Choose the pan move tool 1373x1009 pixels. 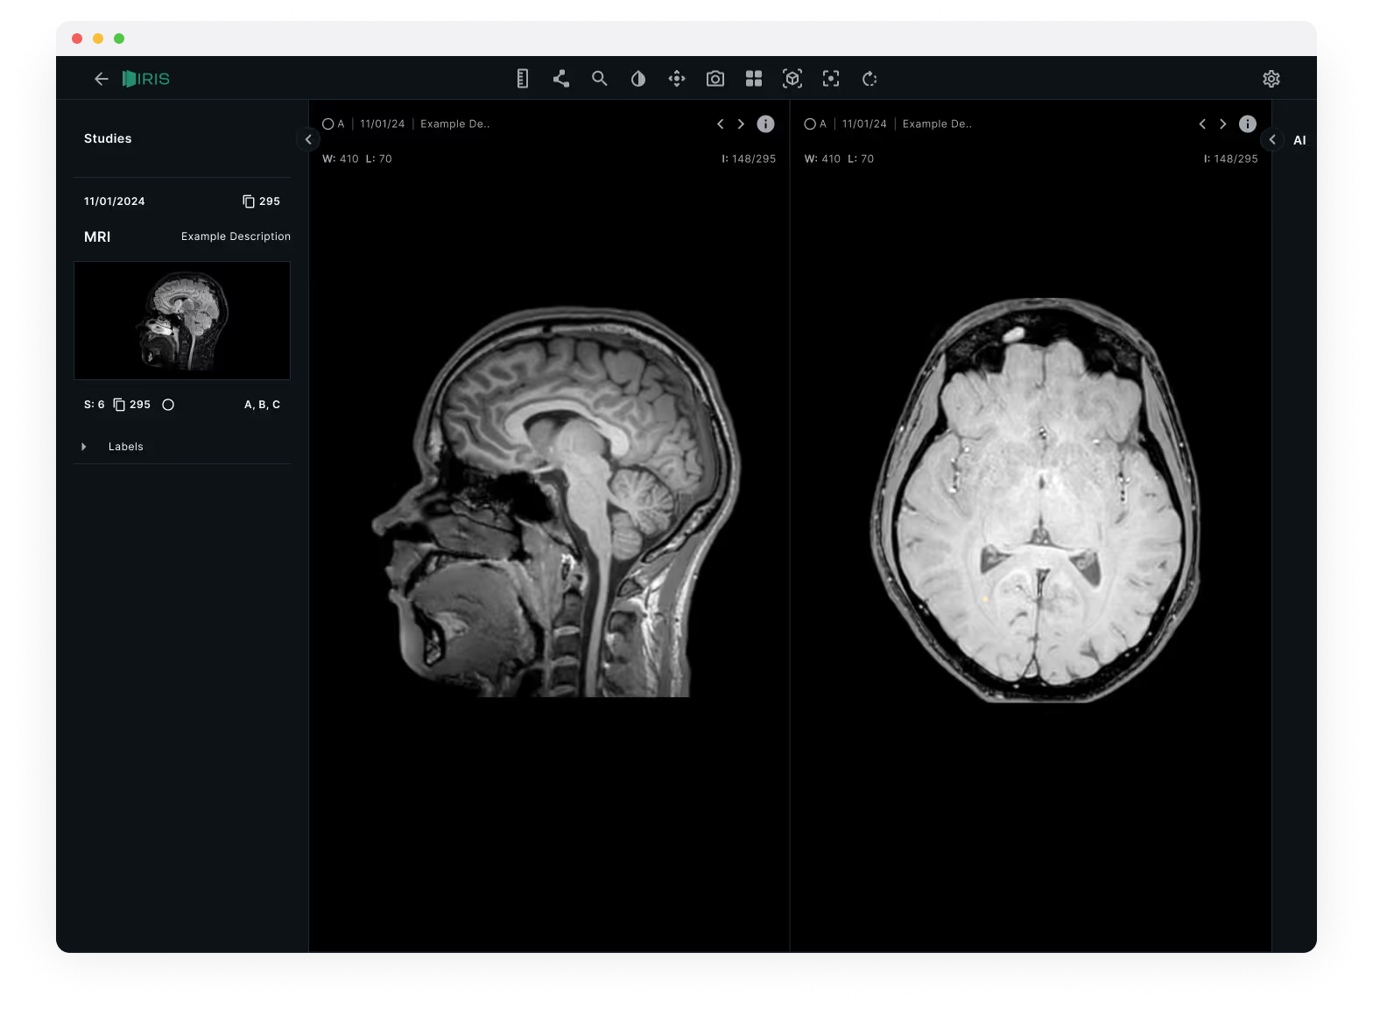[677, 79]
